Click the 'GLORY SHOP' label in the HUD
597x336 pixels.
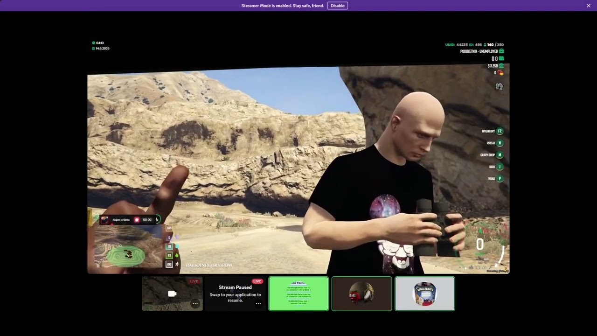click(x=488, y=155)
